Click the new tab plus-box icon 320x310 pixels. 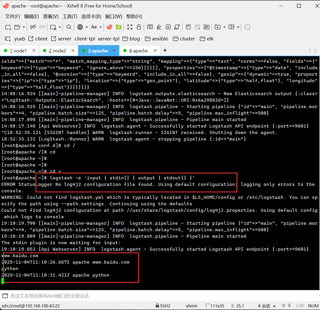click(218, 27)
